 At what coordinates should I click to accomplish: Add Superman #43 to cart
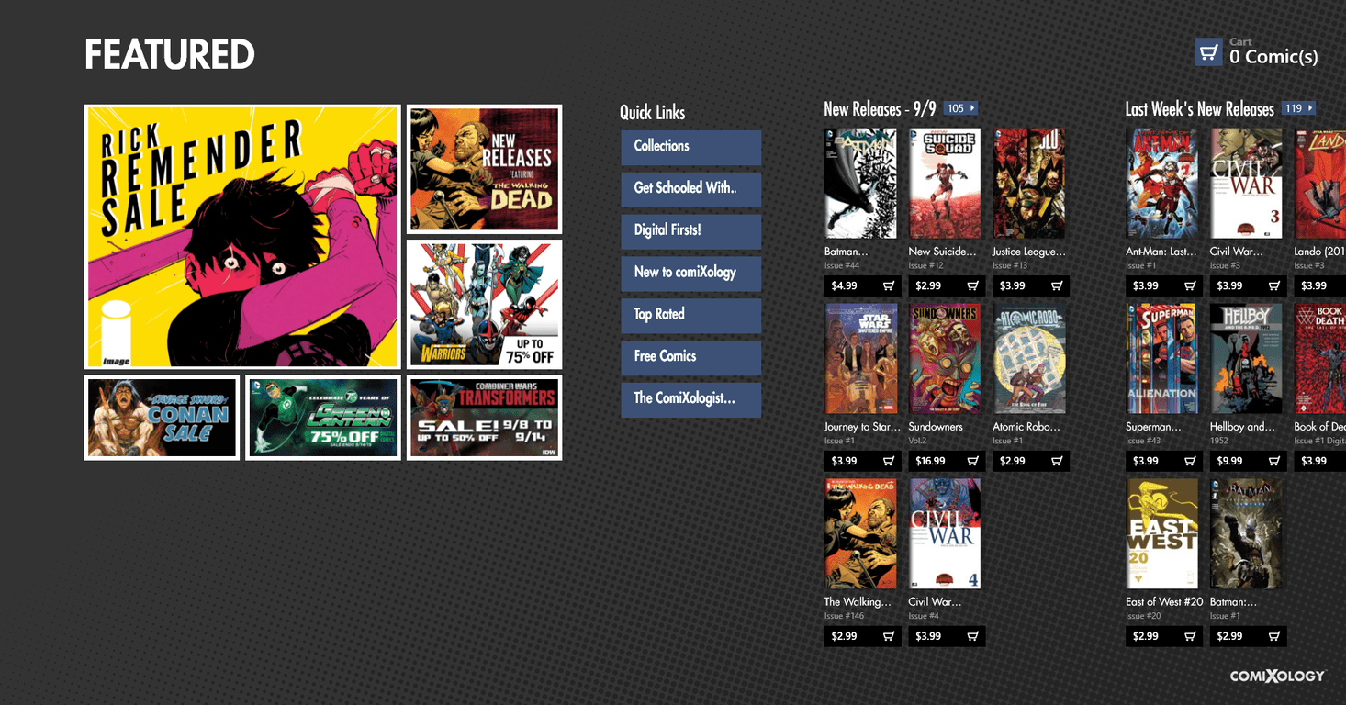[x=1190, y=461]
